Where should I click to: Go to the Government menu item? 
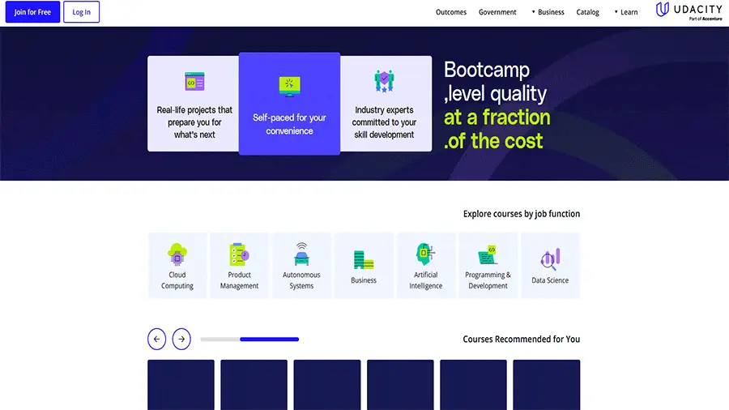coord(497,12)
